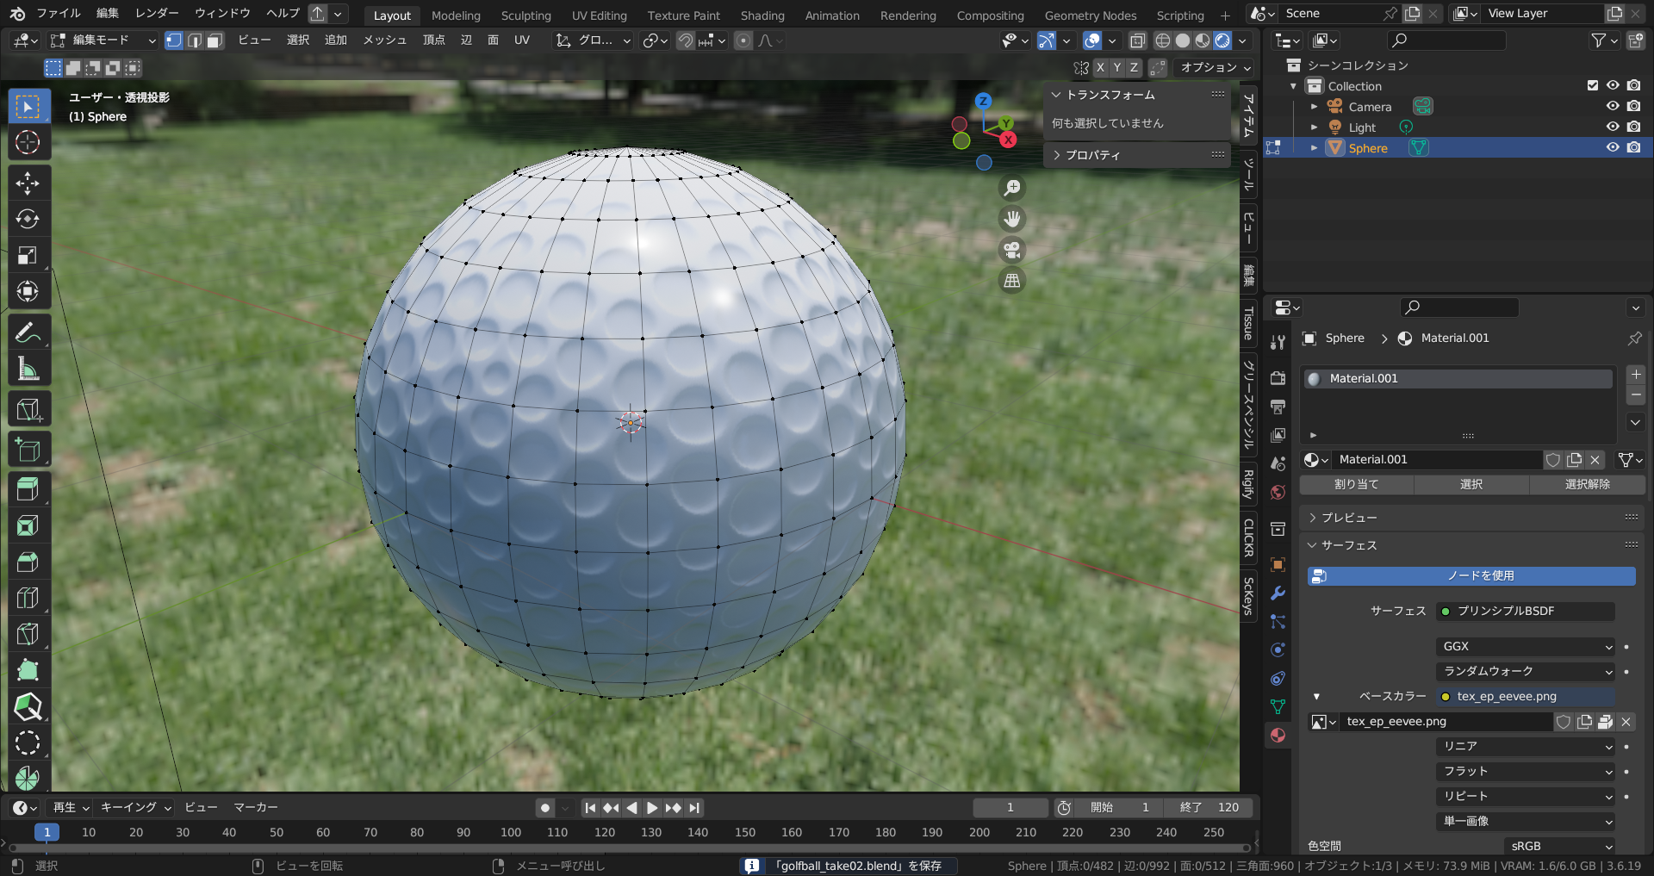Select the Move tool in the left toolbar

point(28,183)
